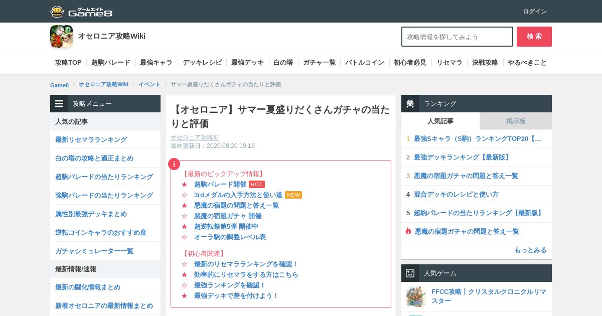Click the Game8 logo in header

pos(81,11)
